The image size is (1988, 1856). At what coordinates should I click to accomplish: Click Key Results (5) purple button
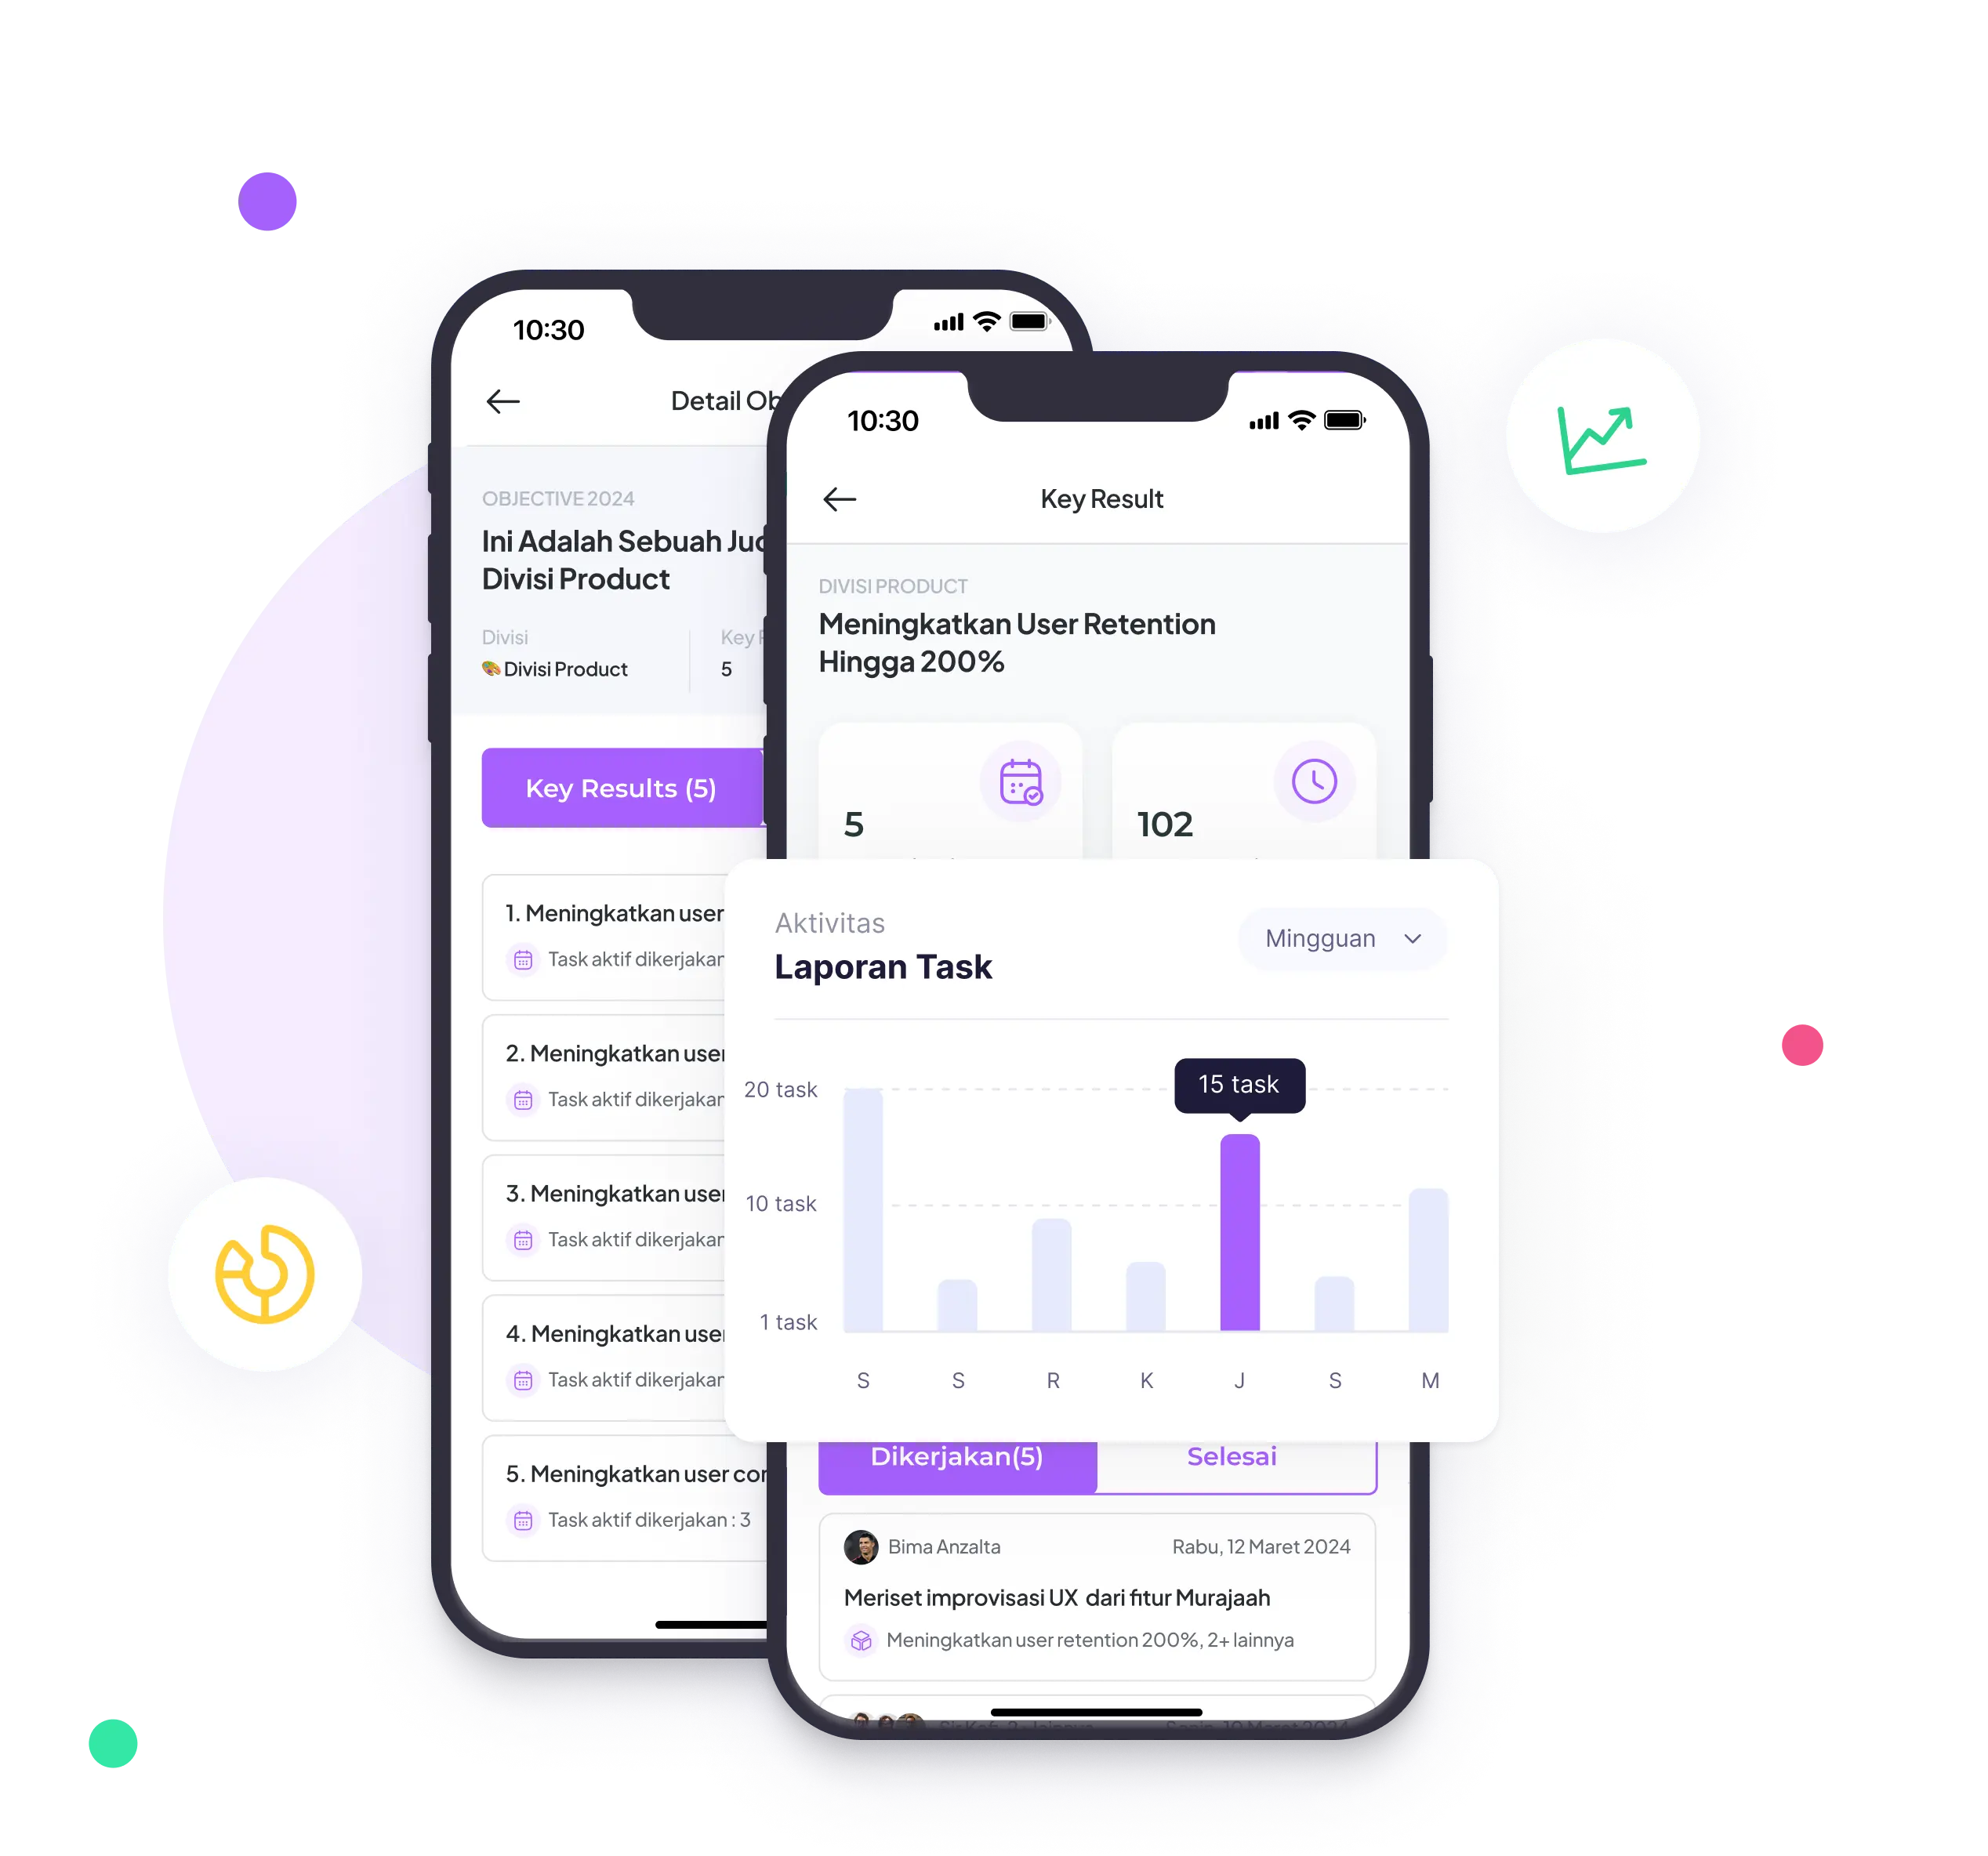[x=621, y=787]
